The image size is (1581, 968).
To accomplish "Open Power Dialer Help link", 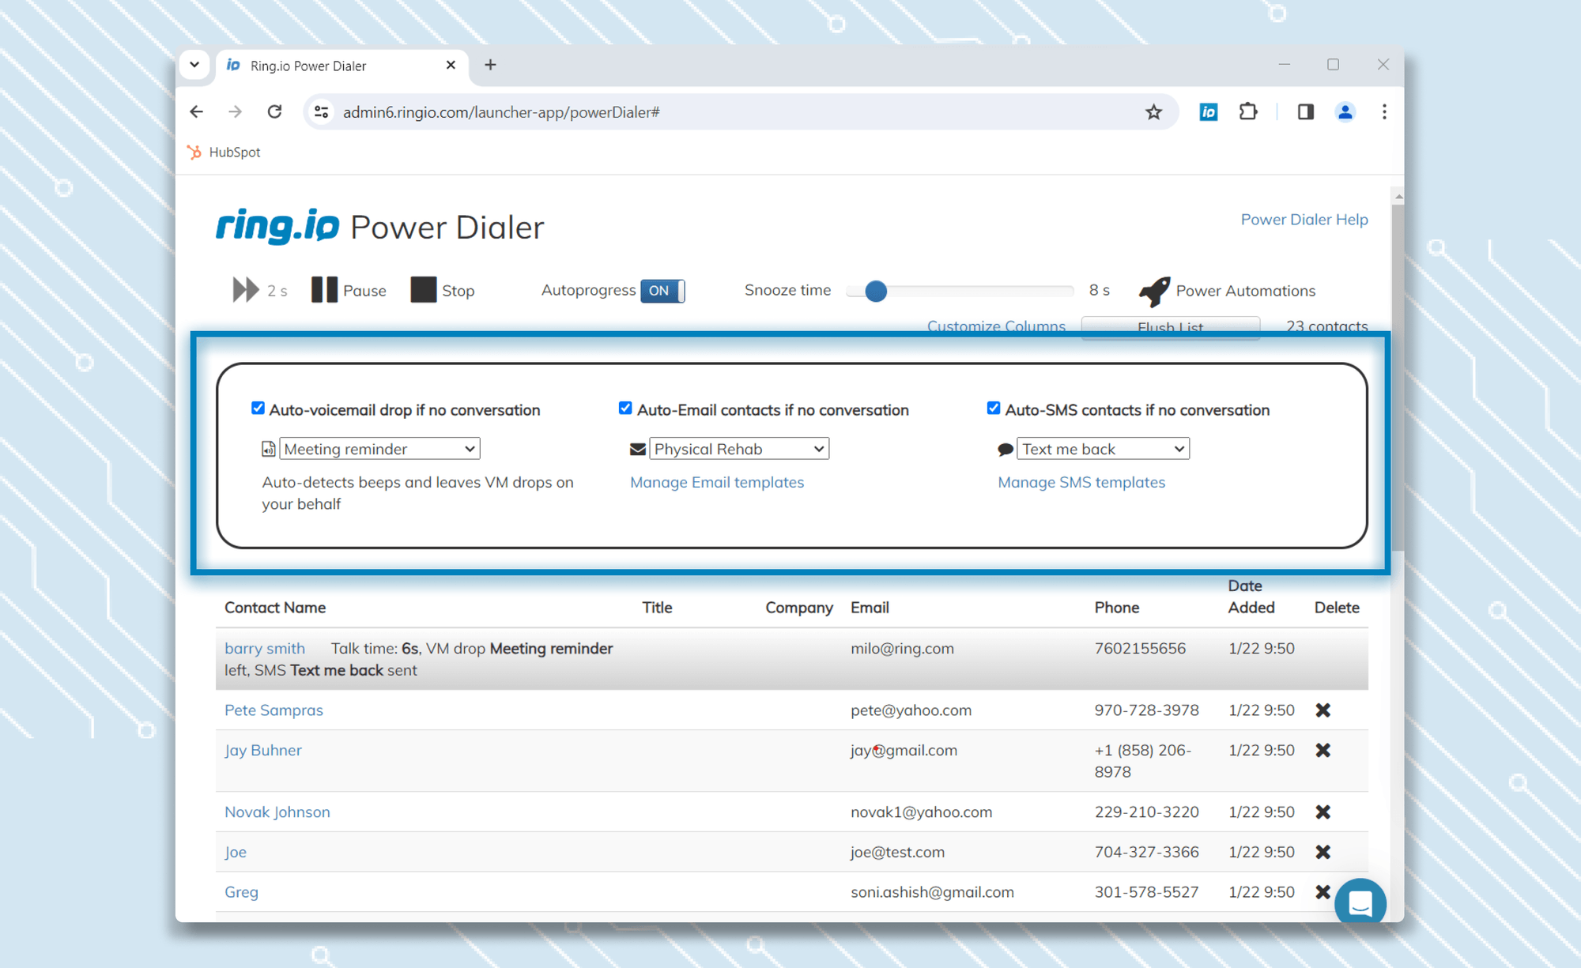I will (1304, 220).
